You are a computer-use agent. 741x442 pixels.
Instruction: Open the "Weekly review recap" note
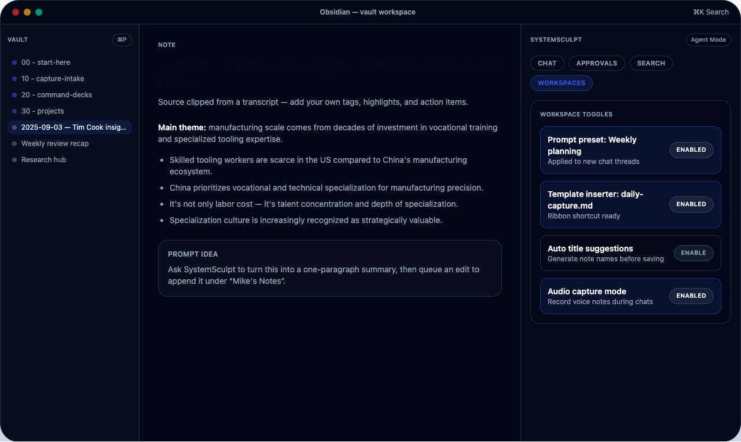55,144
